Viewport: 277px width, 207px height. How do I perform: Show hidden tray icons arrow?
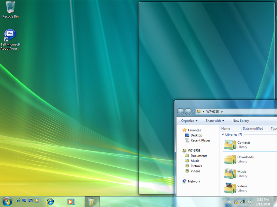[x=229, y=201]
